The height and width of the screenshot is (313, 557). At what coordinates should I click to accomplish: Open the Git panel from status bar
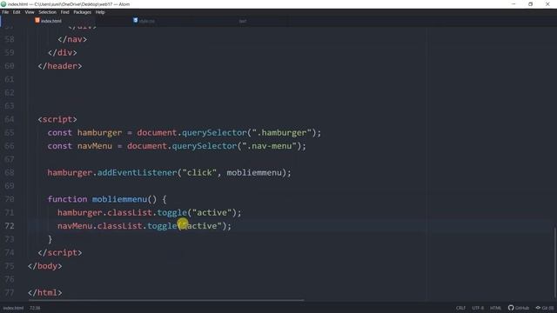545,308
